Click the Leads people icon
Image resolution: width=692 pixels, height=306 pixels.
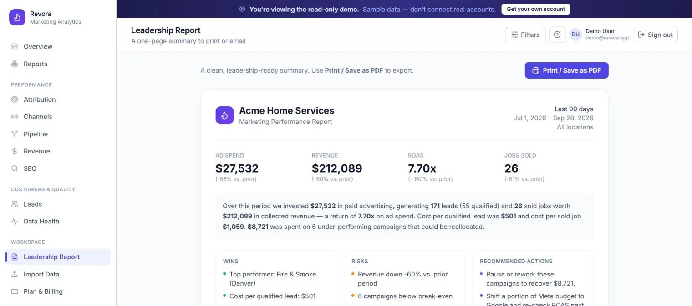click(x=15, y=204)
